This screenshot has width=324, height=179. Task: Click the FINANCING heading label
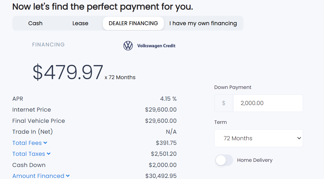point(48,44)
